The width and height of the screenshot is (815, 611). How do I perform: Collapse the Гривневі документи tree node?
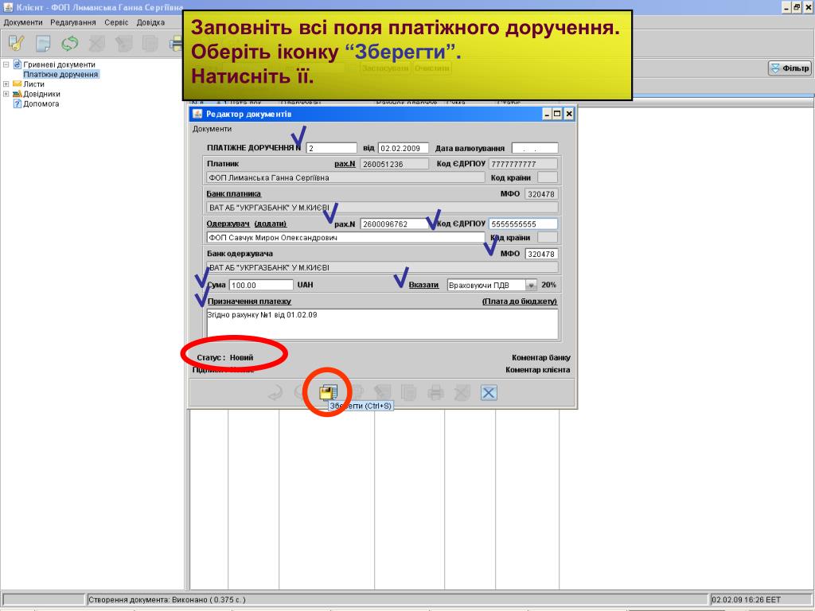tap(6, 64)
